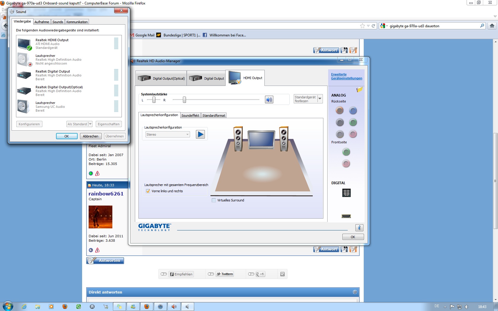Viewport: 498px width, 311px height.
Task: Click Abbrechen in the Sound dialog
Action: pos(90,136)
